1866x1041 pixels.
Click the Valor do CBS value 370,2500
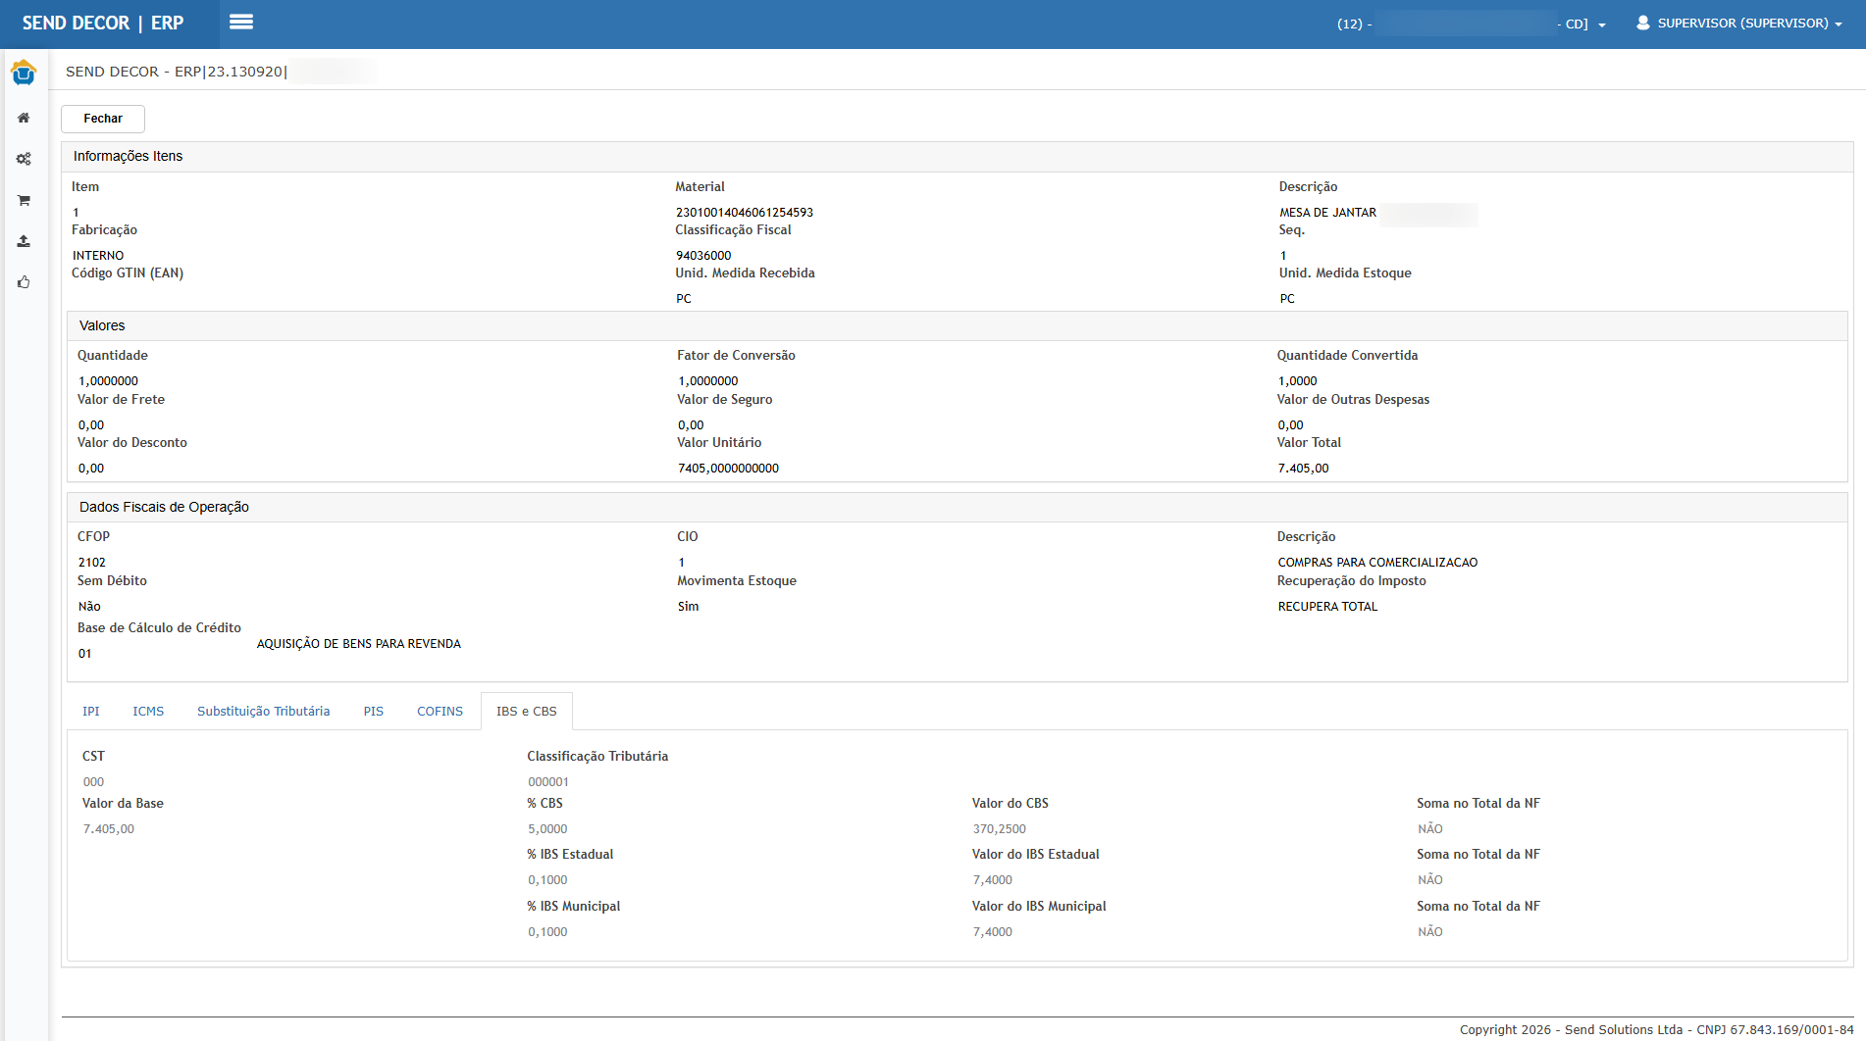(999, 829)
